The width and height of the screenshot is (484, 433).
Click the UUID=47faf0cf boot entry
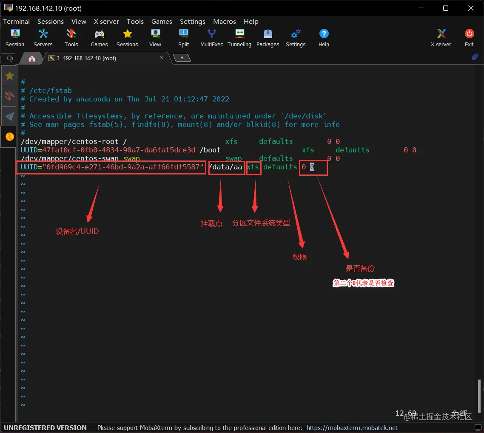tap(121, 150)
